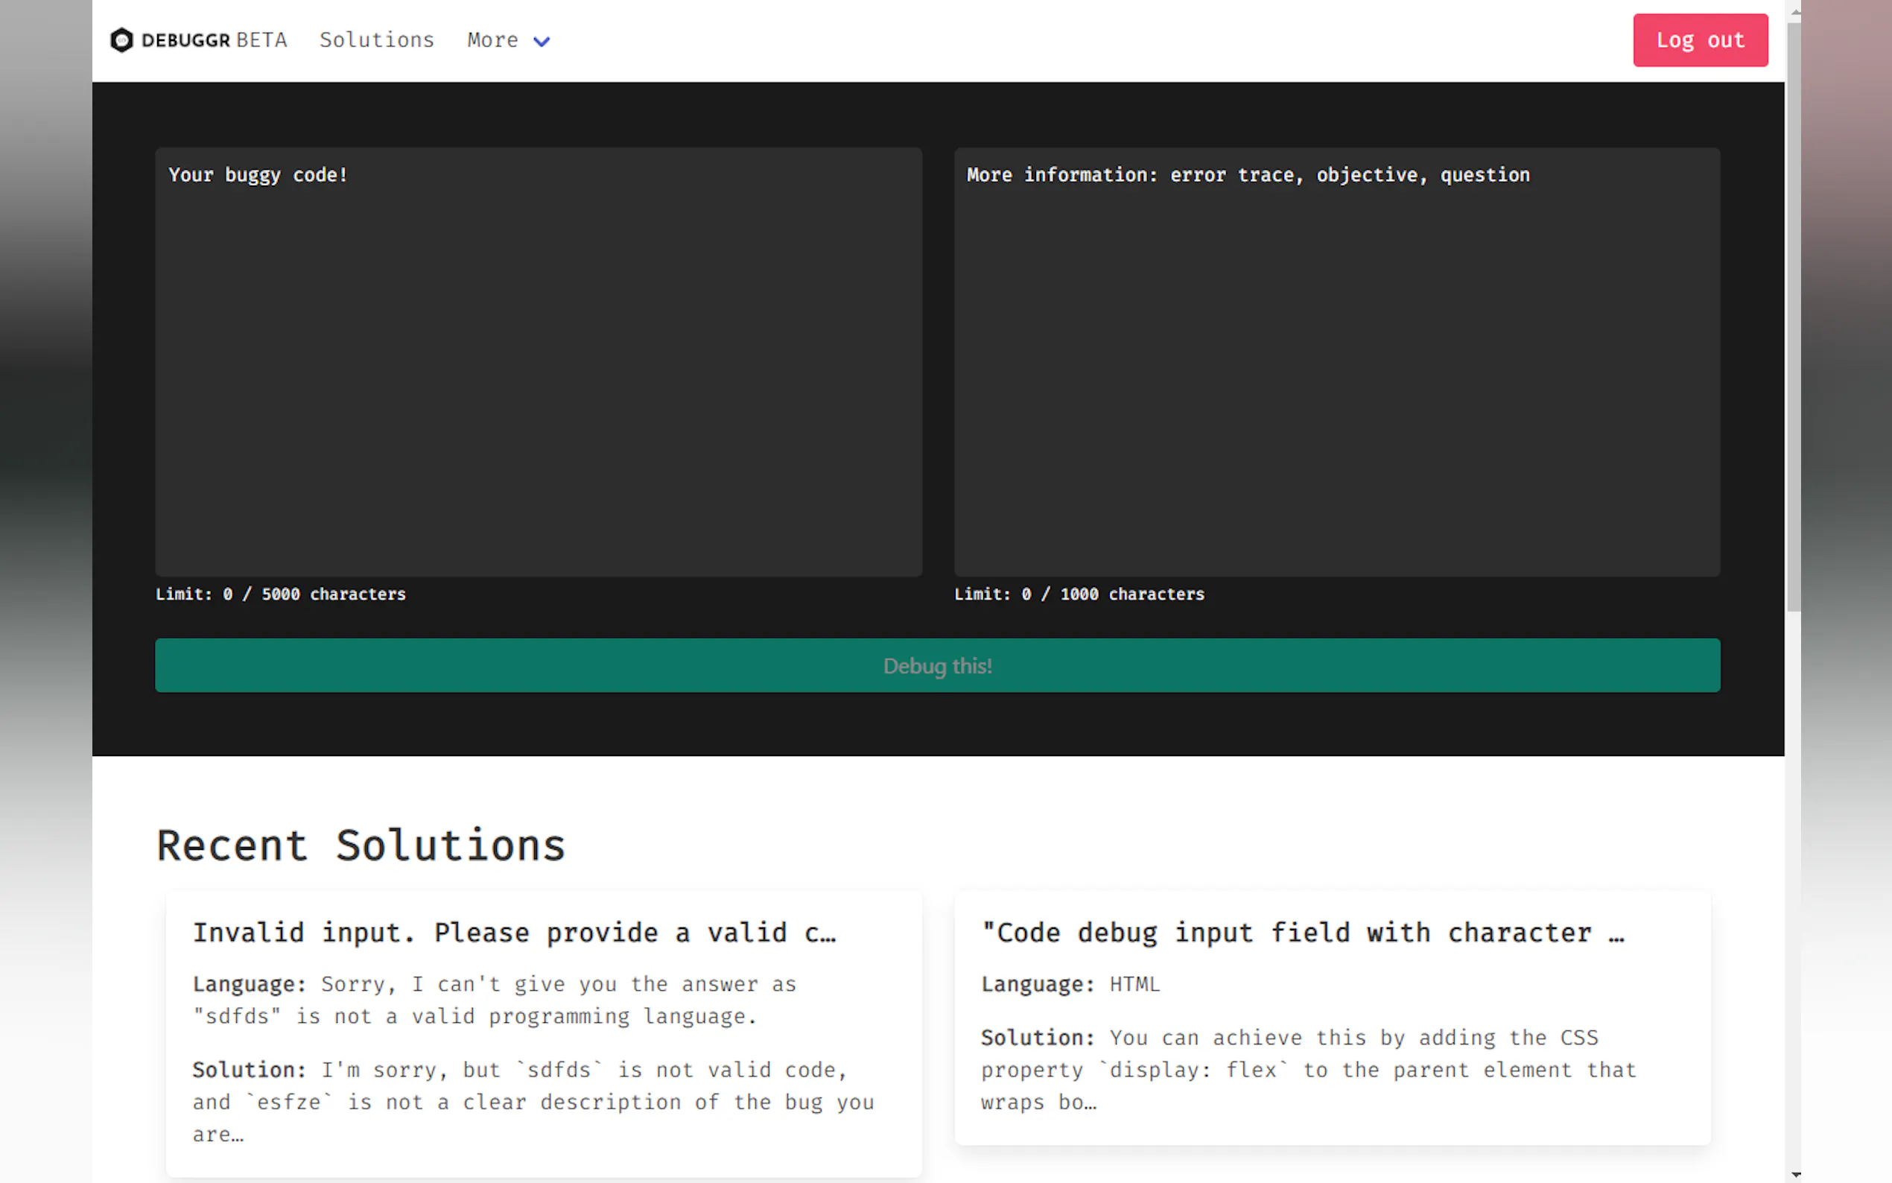Open the 'Invalid input' solution card title
This screenshot has width=1892, height=1183.
click(514, 933)
